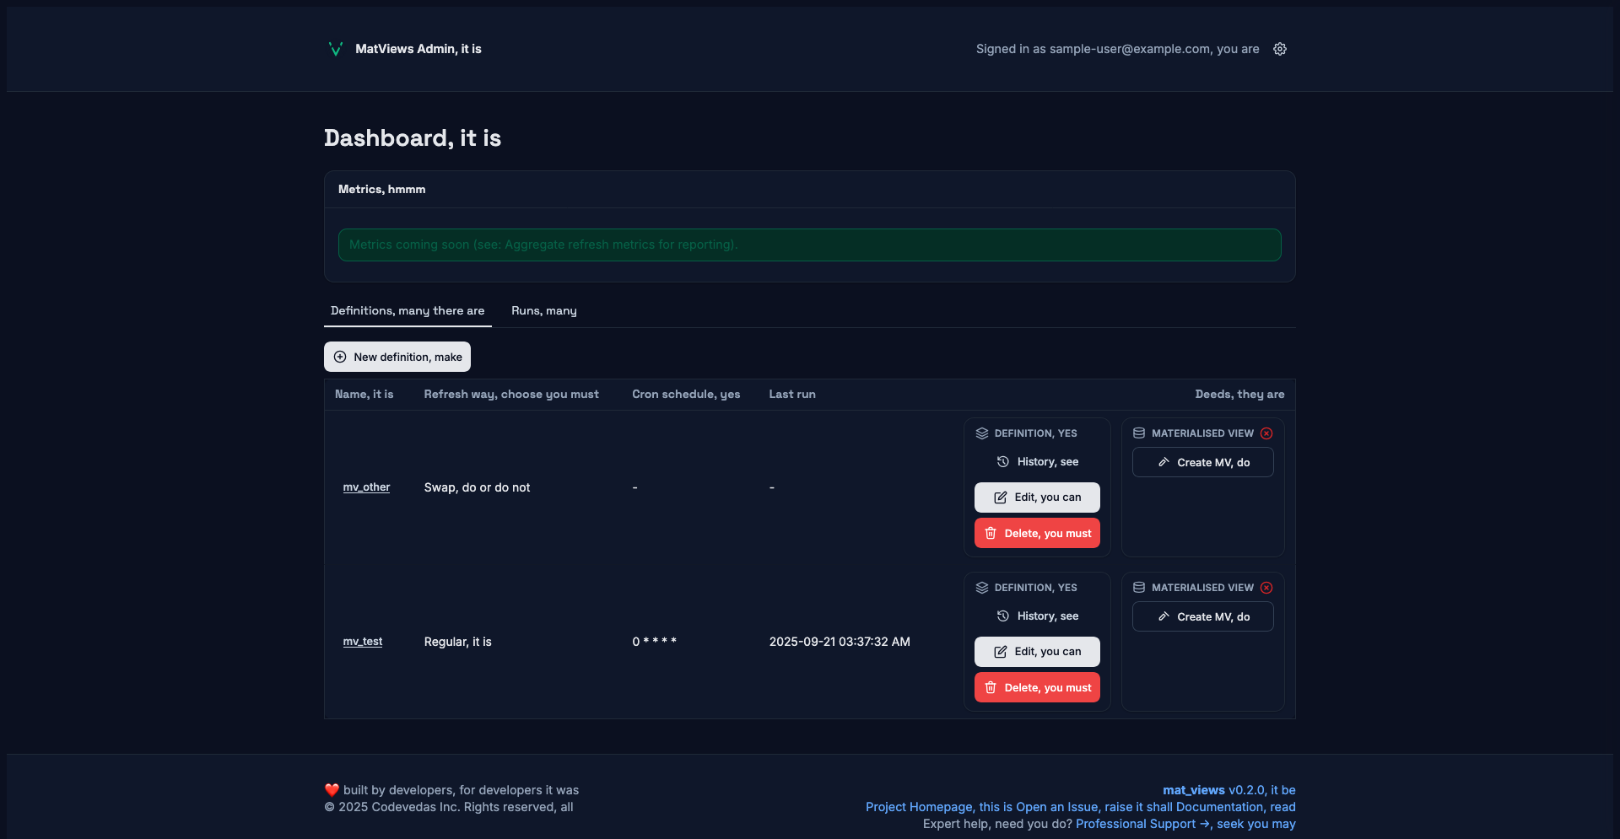
Task: Visit the Project Homepage footer link
Action: [919, 807]
